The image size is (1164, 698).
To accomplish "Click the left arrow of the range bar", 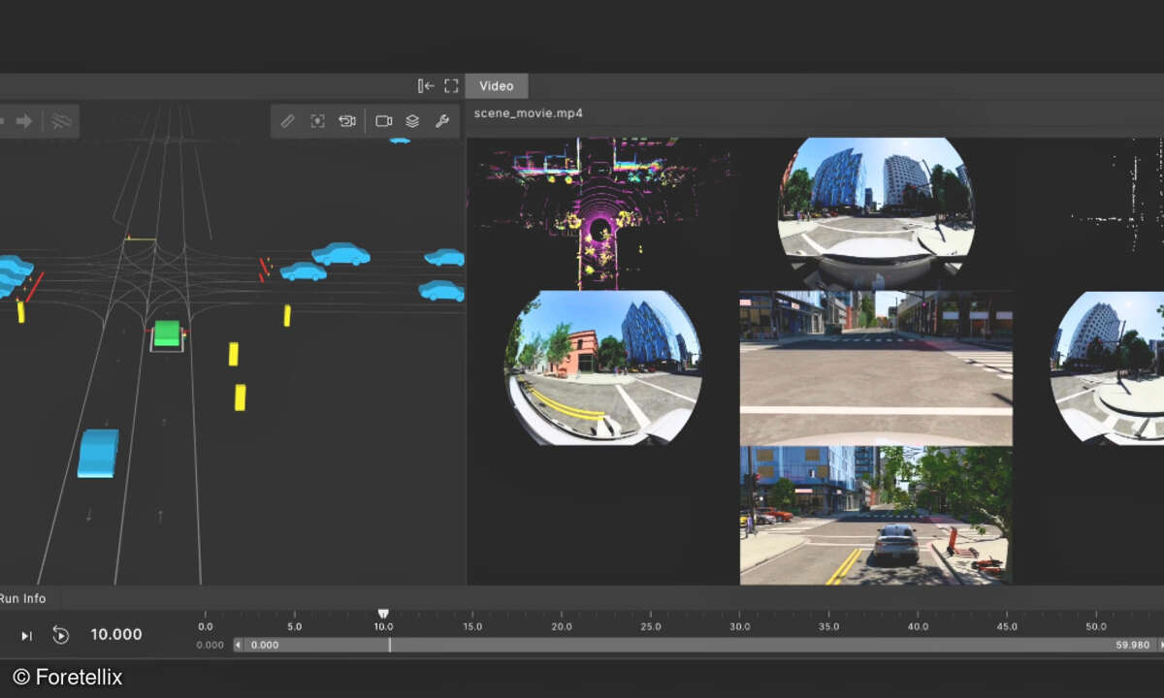I will tap(239, 645).
